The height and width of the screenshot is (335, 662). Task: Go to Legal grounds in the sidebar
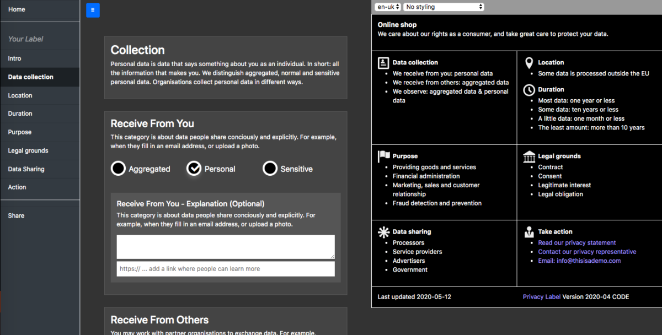40,150
